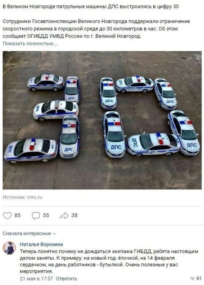The image size is (204, 285).
Task: Like Наталья Воронина's comment with the small heart
Action: [192, 278]
